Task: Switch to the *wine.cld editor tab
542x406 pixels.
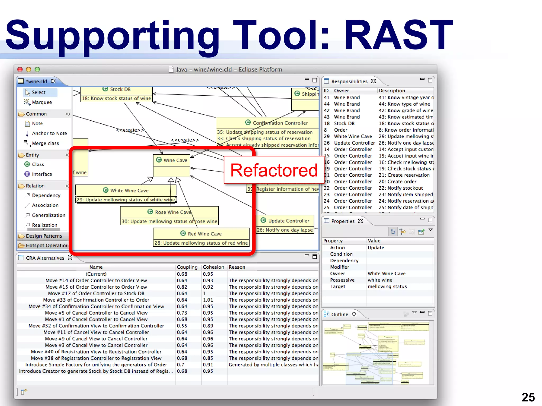Action: 37,81
